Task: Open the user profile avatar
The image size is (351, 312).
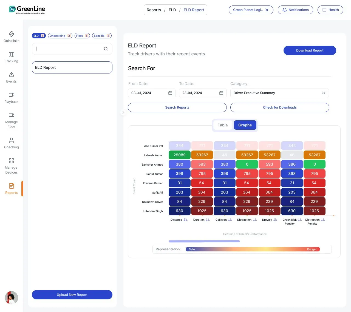Action: click(x=12, y=298)
